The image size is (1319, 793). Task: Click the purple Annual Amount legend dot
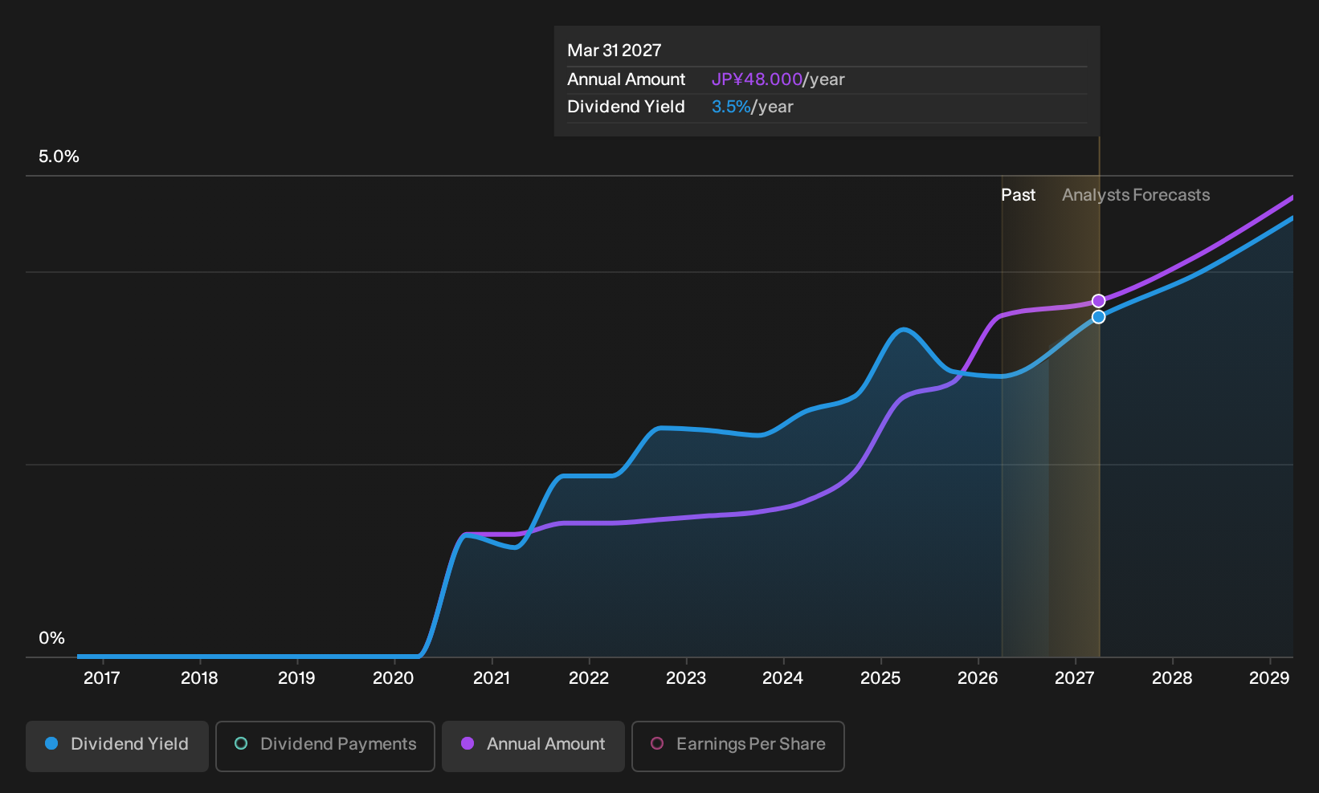coord(468,743)
